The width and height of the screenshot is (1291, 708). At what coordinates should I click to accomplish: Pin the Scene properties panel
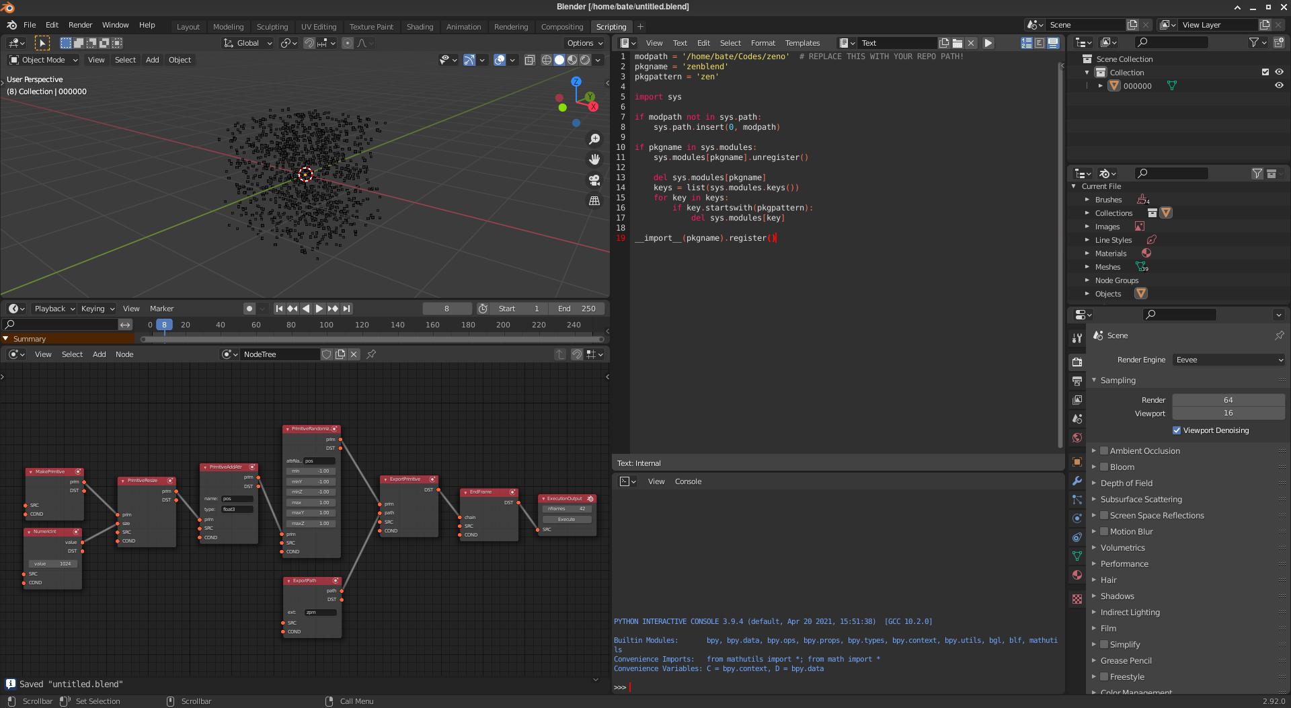coord(1279,336)
